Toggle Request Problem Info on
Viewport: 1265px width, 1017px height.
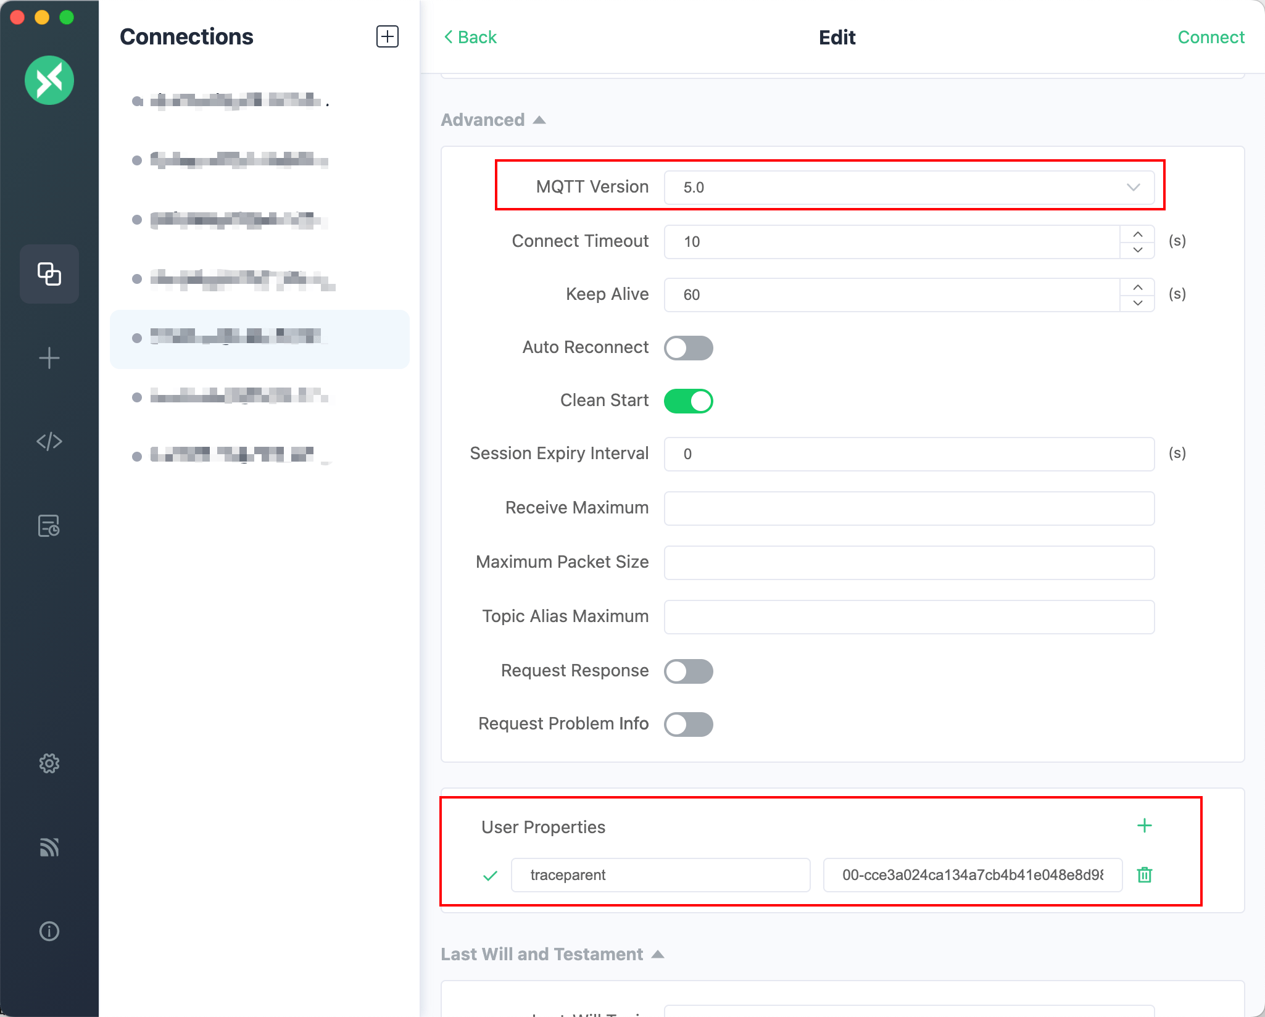point(688,724)
